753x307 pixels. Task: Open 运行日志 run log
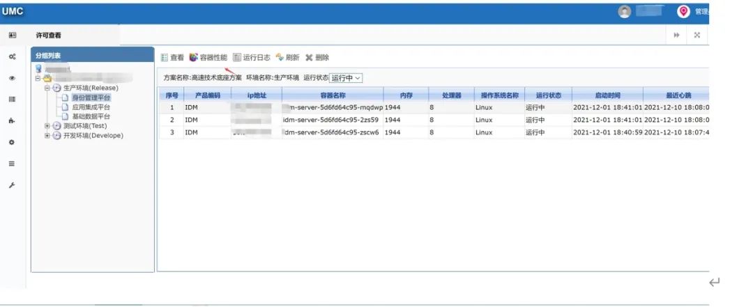(x=252, y=58)
